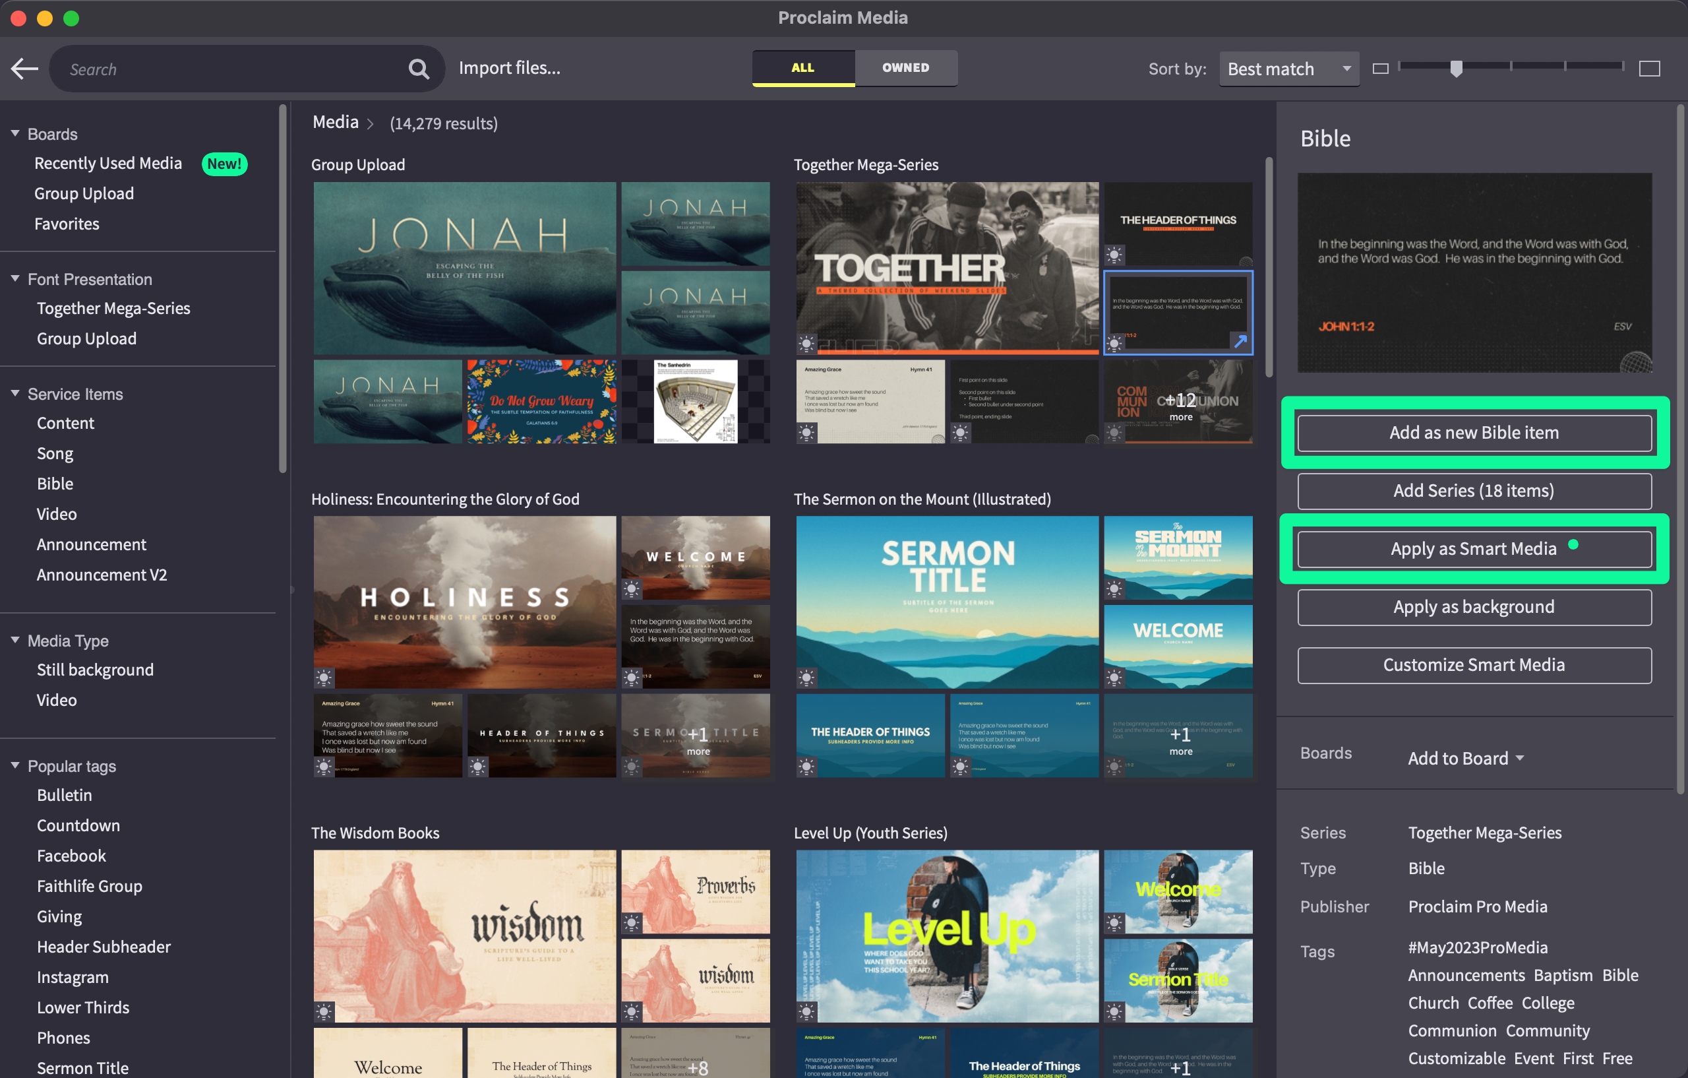Viewport: 1688px width, 1078px height.
Task: Click the large thumbnail size icon
Action: (x=1648, y=69)
